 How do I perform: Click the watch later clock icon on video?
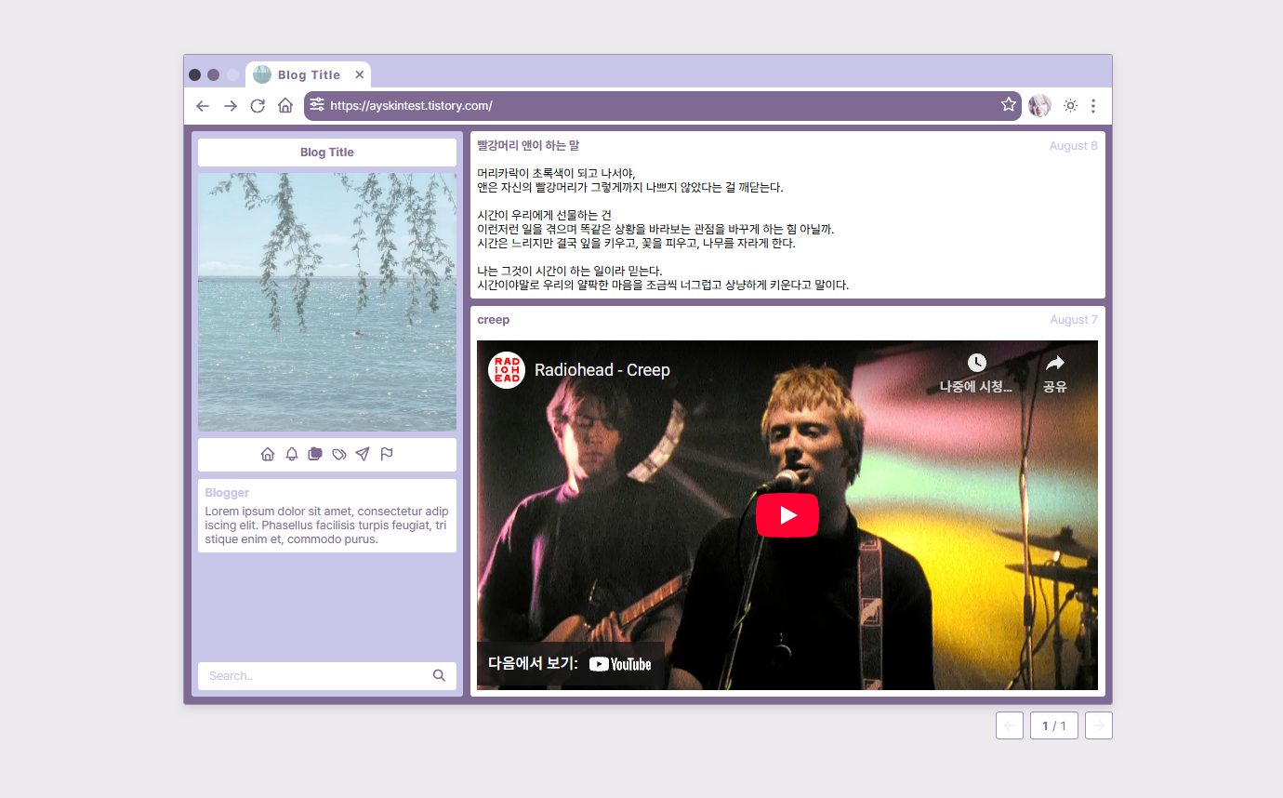point(976,363)
